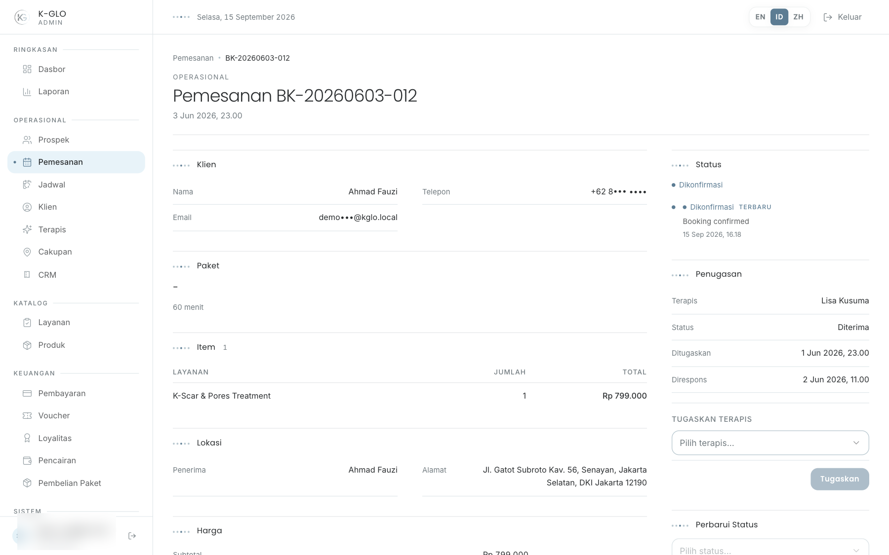Image resolution: width=889 pixels, height=555 pixels.
Task: Navigate to Voucher menu item
Action: (x=76, y=416)
